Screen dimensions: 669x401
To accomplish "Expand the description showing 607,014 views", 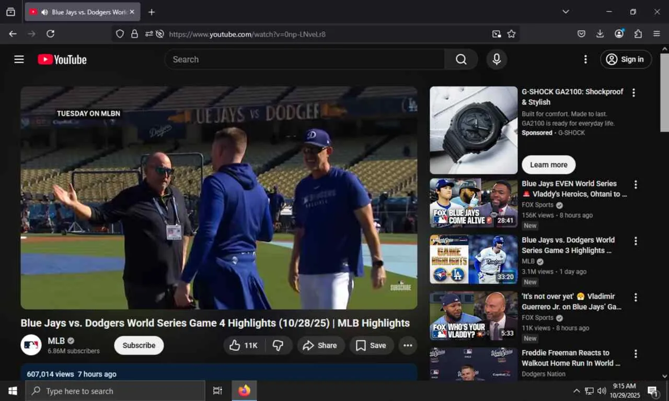I will click(x=219, y=373).
